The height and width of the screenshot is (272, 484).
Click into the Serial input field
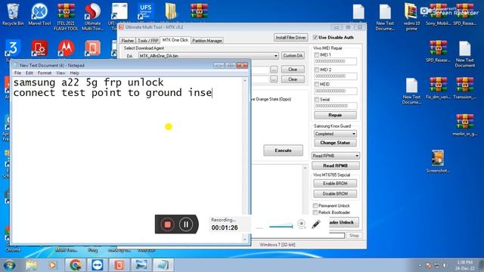click(x=336, y=106)
